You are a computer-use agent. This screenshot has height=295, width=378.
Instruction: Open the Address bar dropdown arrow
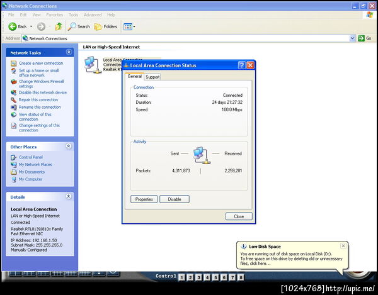pyautogui.click(x=352, y=38)
